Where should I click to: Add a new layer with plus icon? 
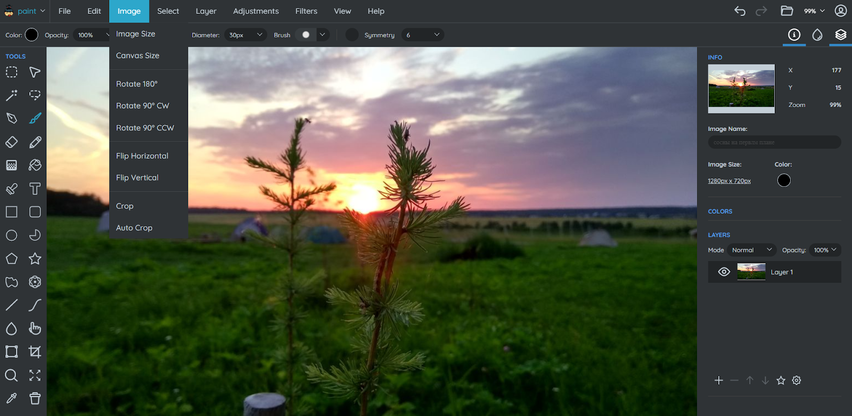[719, 380]
